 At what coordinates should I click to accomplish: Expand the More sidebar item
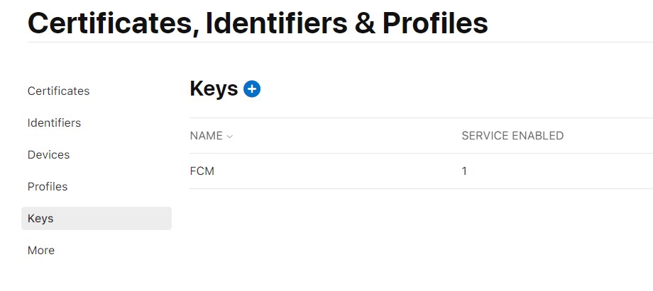(41, 251)
